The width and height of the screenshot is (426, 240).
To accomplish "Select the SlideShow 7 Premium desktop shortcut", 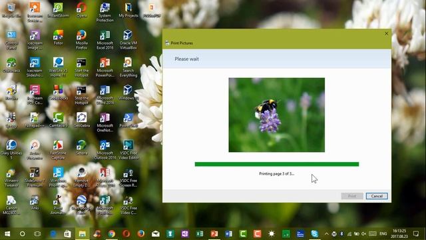I will coord(35,177).
